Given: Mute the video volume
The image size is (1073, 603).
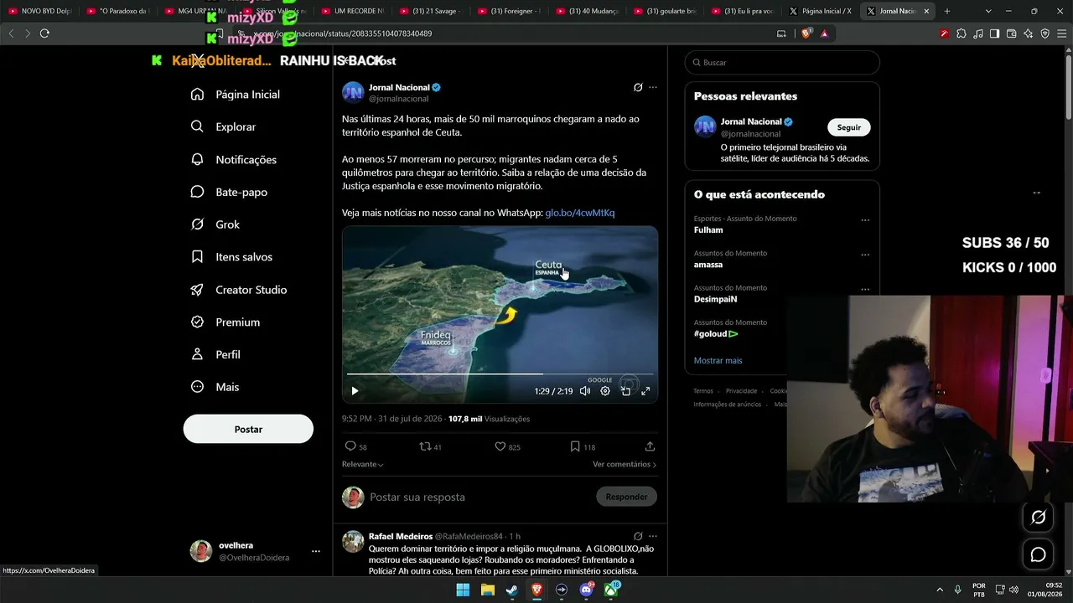Looking at the screenshot, I should click(x=585, y=391).
